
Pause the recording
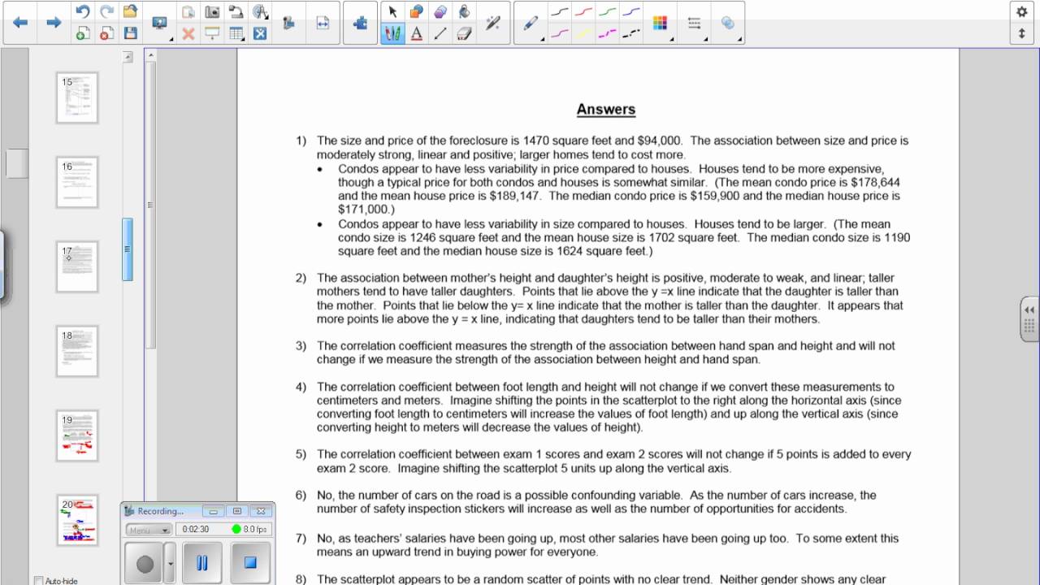202,563
